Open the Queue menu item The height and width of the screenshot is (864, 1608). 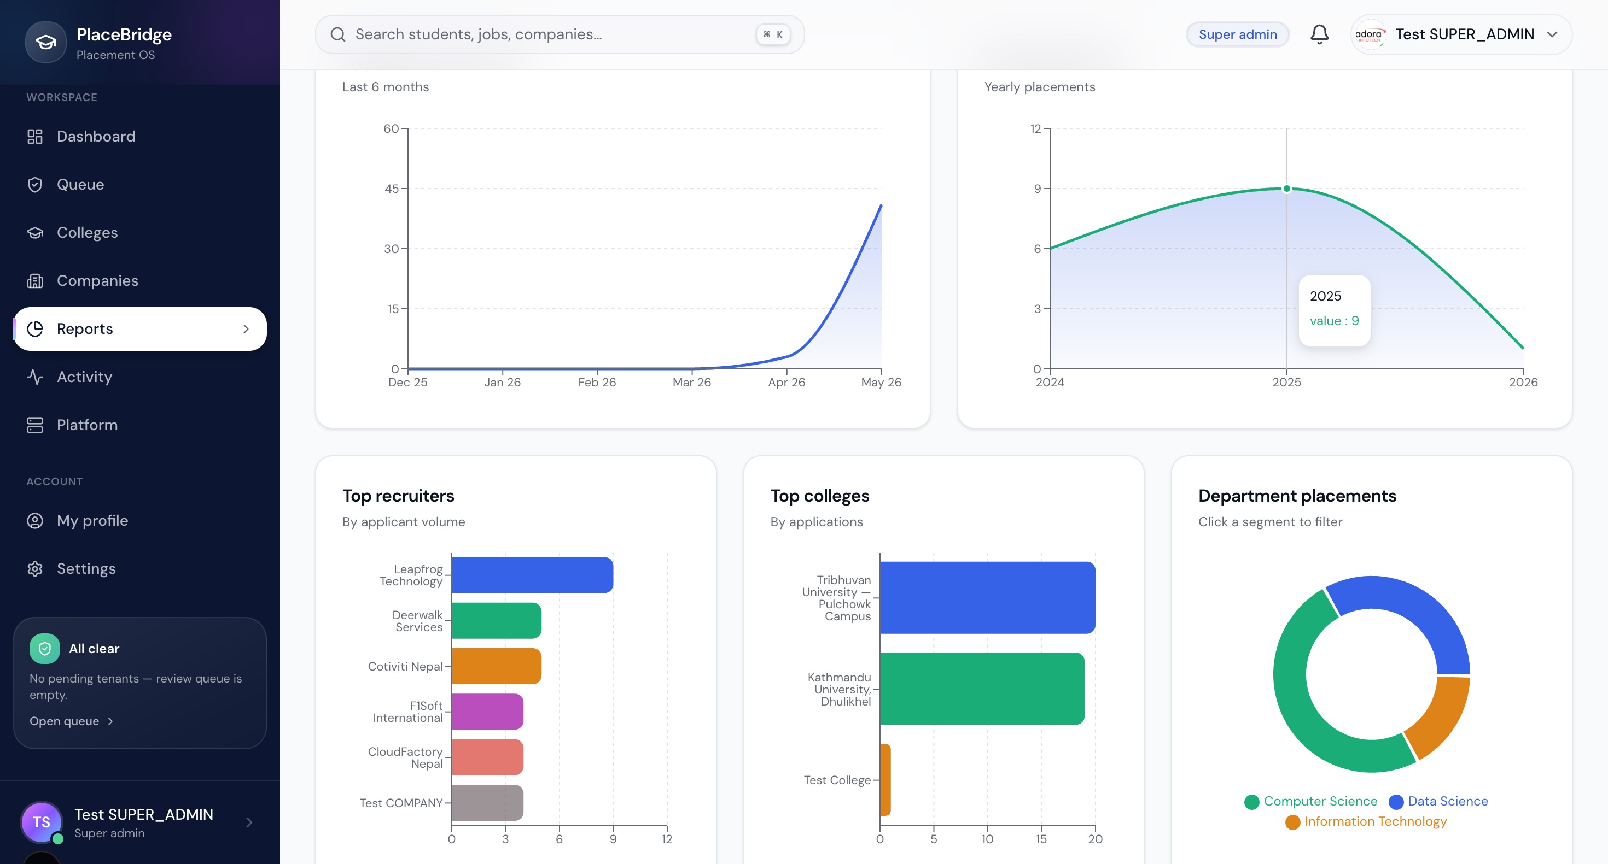pyautogui.click(x=140, y=185)
